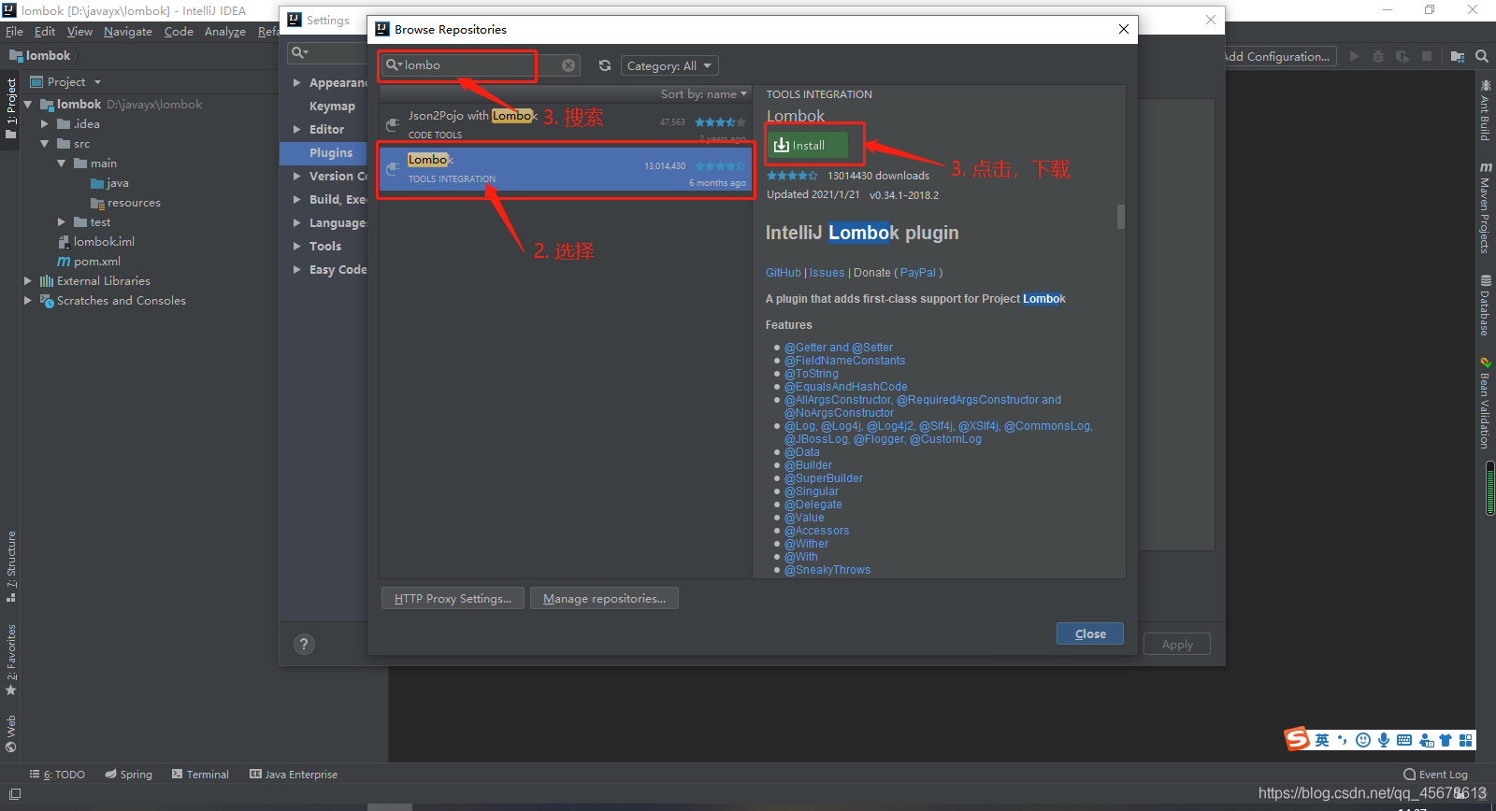Click the Settings search magnifier icon

299,52
